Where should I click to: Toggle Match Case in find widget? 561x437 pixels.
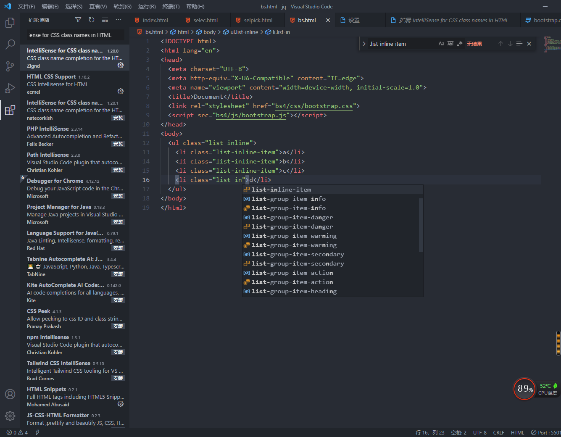click(x=441, y=44)
